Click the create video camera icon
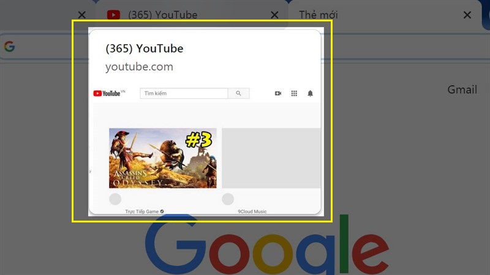 [x=278, y=94]
